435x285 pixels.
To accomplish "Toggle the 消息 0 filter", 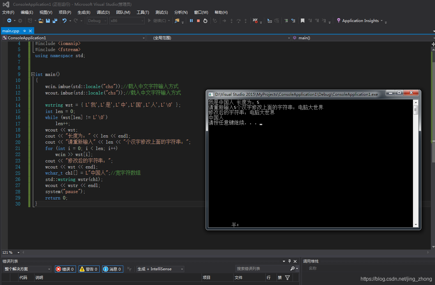I will coord(112,269).
